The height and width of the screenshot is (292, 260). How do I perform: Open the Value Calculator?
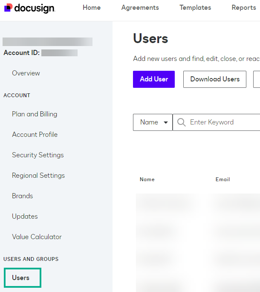[37, 237]
